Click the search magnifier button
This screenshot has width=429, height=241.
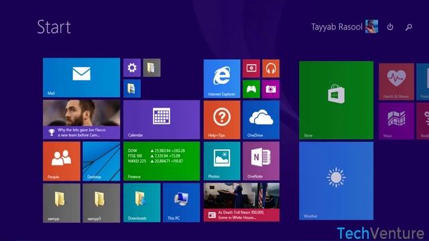pyautogui.click(x=409, y=27)
